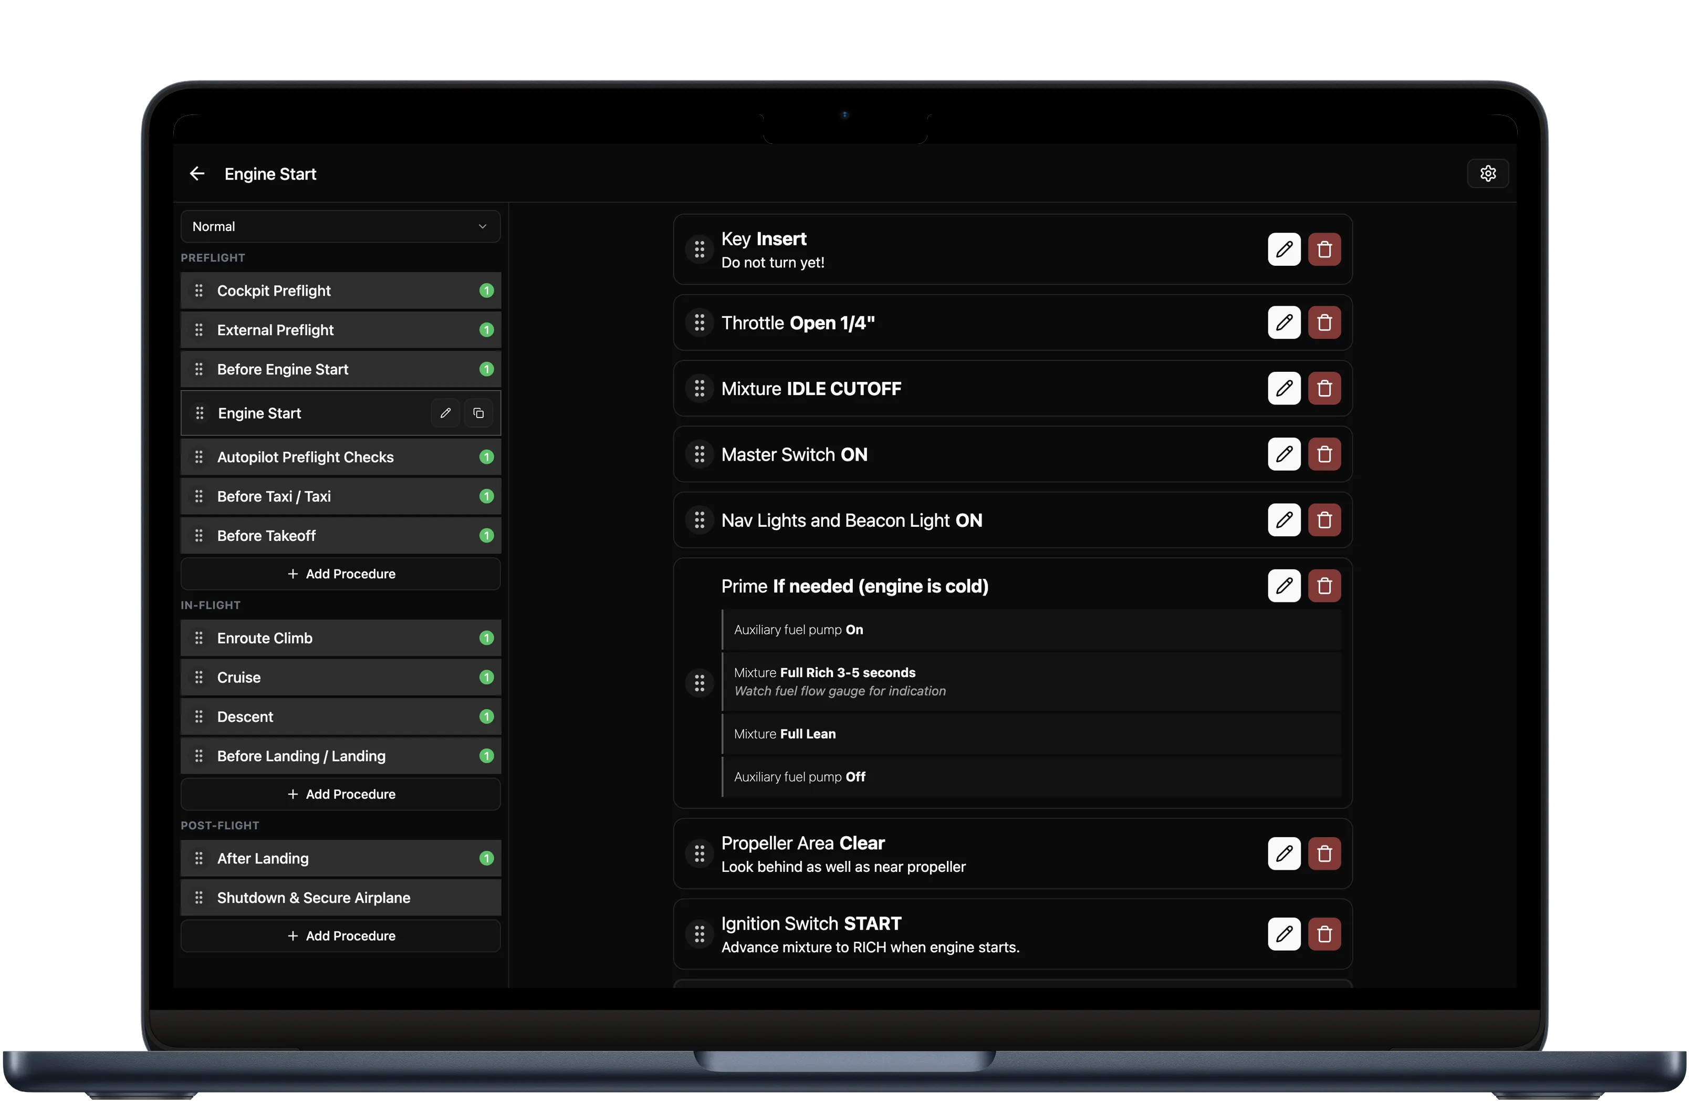Image resolution: width=1691 pixels, height=1103 pixels.
Task: Edit the Key Insert checklist item
Action: [1284, 249]
